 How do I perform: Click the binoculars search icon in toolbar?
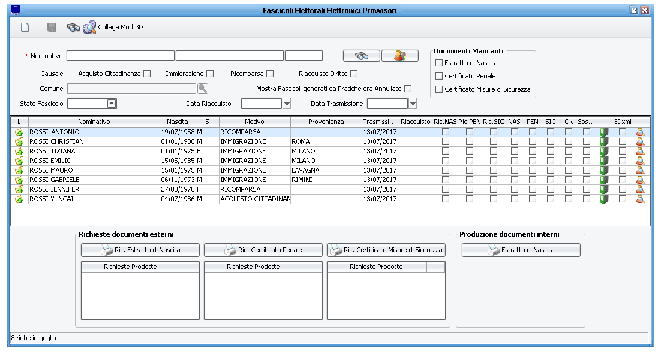pos(73,27)
